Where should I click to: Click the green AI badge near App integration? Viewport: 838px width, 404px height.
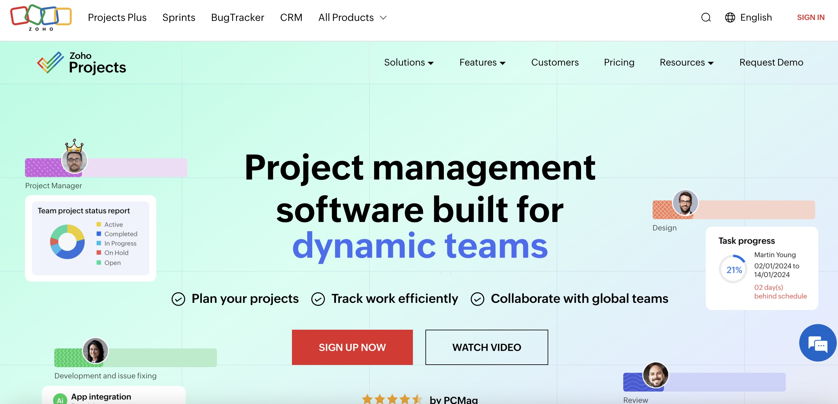click(60, 399)
